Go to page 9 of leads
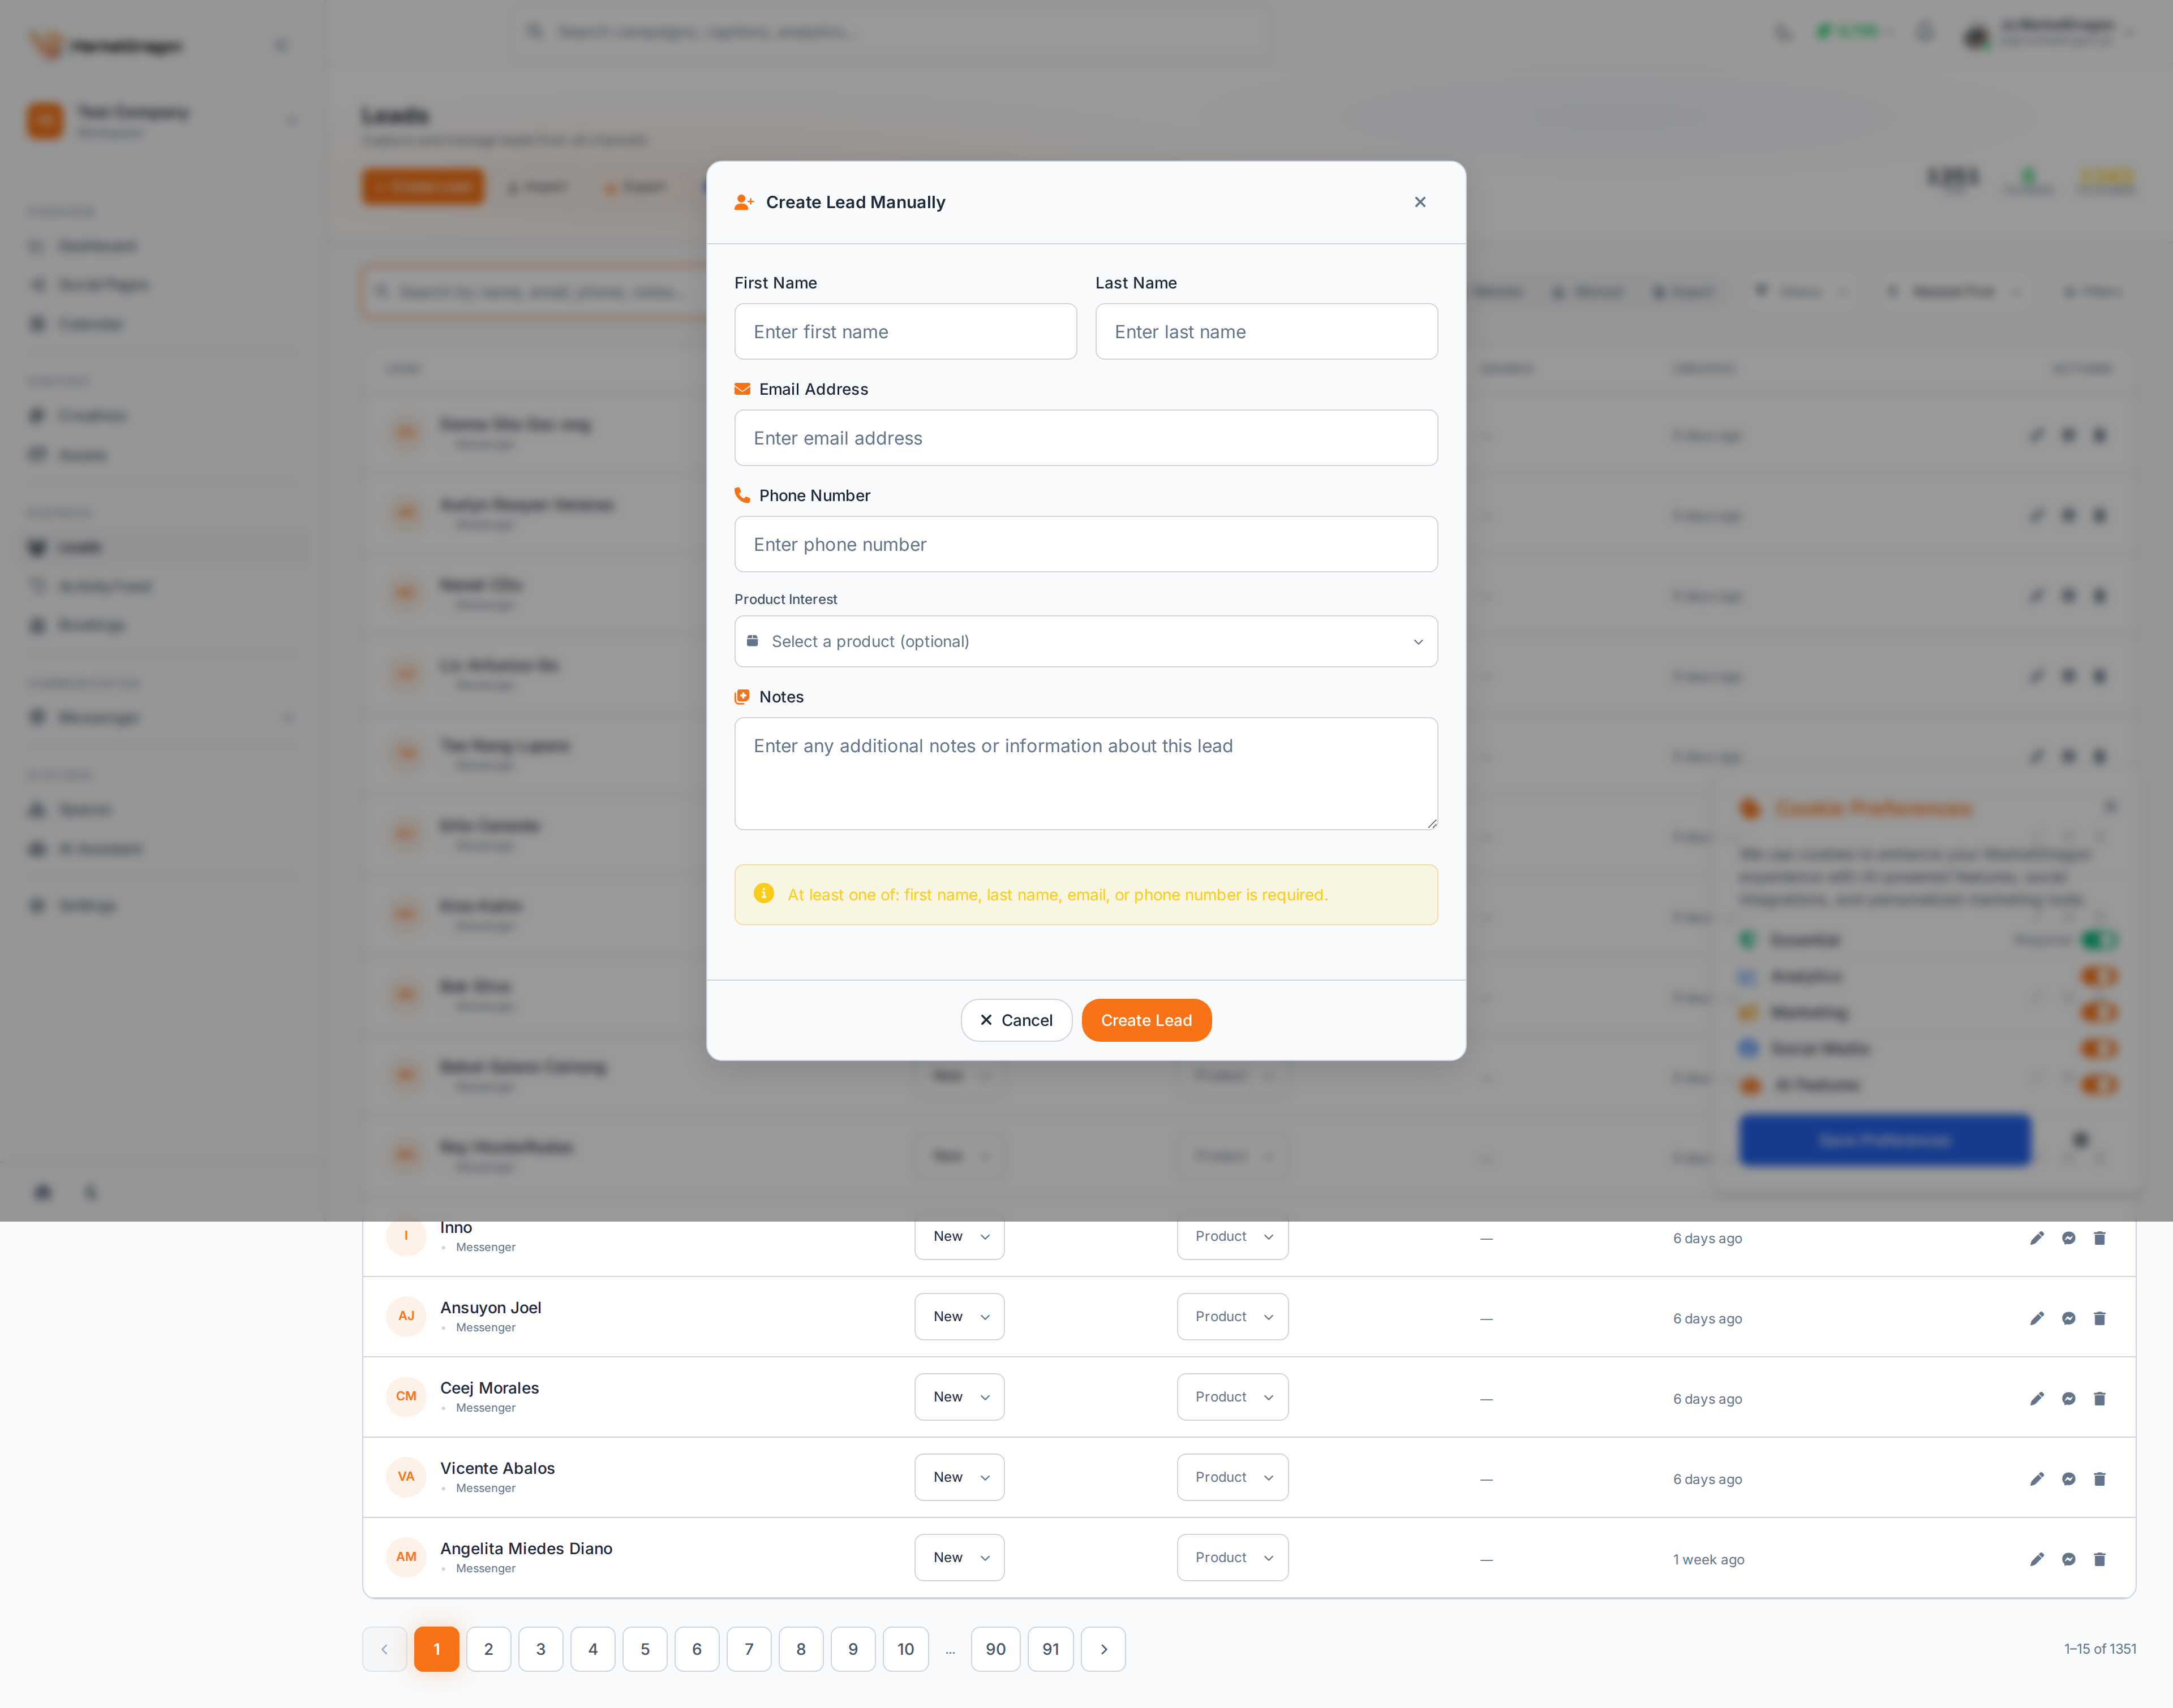This screenshot has height=1708, width=2173. (852, 1649)
